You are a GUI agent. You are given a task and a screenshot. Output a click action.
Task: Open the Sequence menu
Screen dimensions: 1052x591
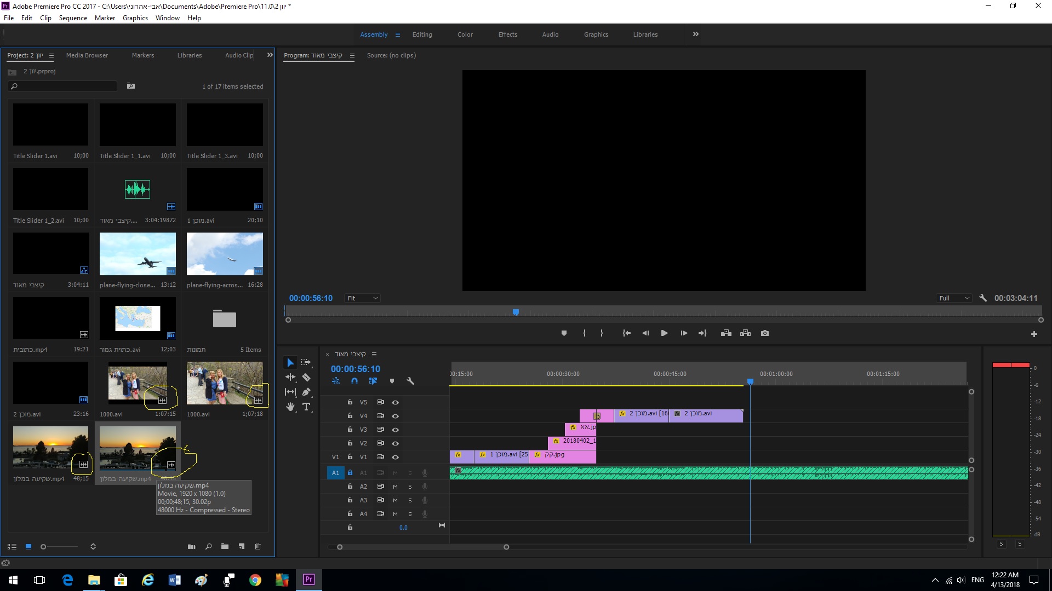pos(73,18)
